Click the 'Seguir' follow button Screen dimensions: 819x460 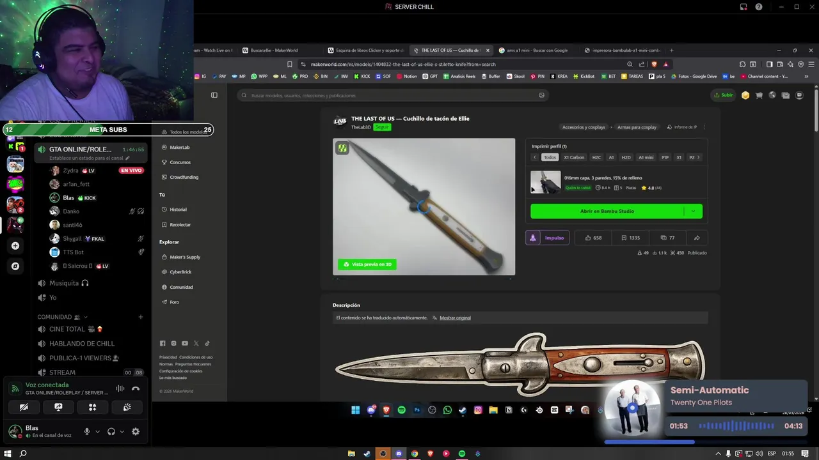382,127
